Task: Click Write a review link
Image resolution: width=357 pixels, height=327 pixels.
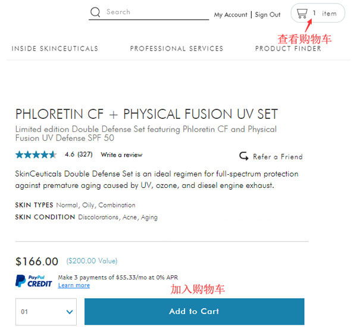Action: [x=121, y=155]
